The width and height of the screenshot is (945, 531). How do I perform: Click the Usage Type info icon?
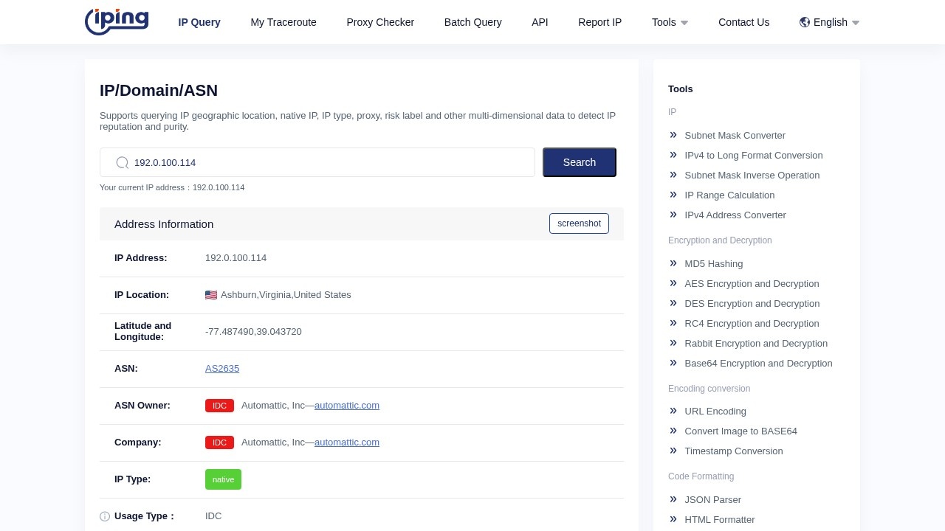click(105, 516)
